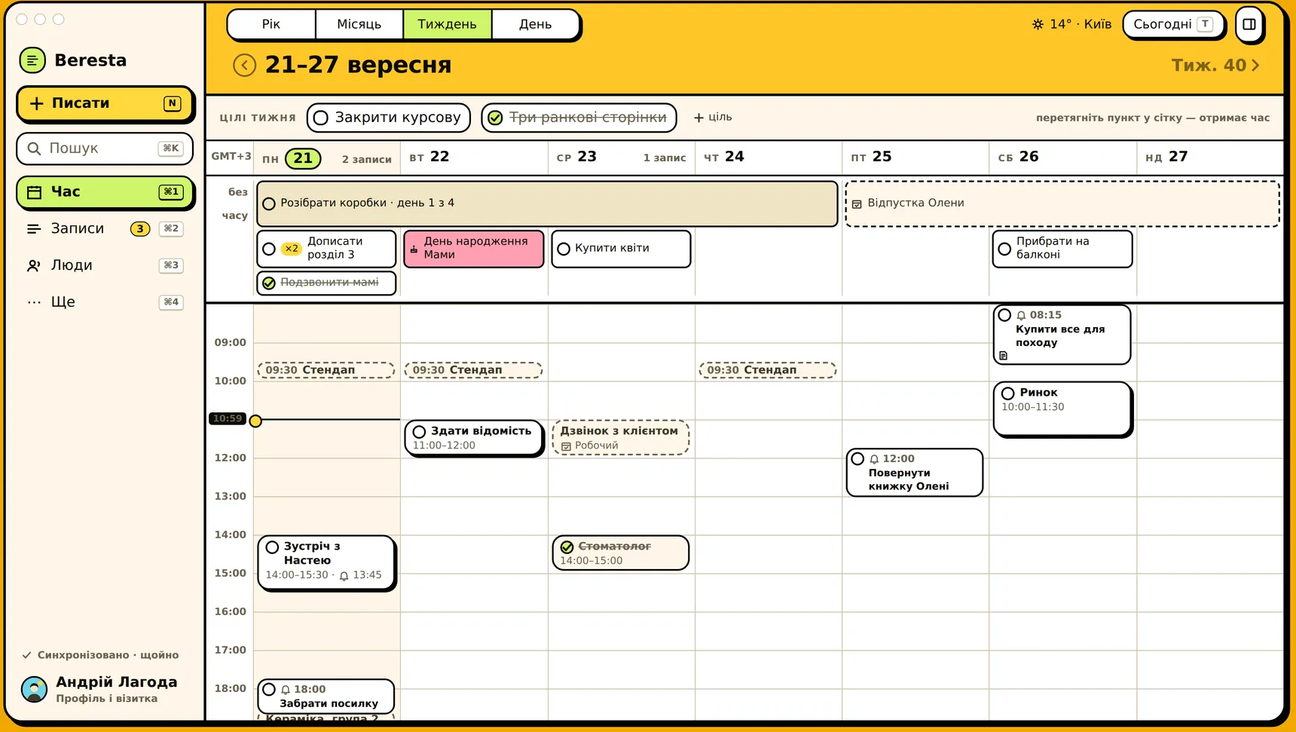Add a new weekly goal with + ціль
This screenshot has width=1296, height=732.
click(x=713, y=118)
